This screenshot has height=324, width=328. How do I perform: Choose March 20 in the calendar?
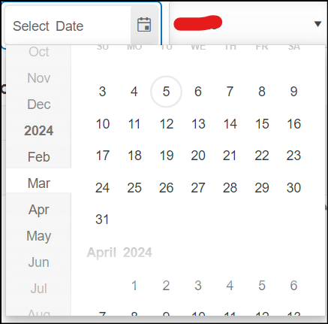(198, 156)
